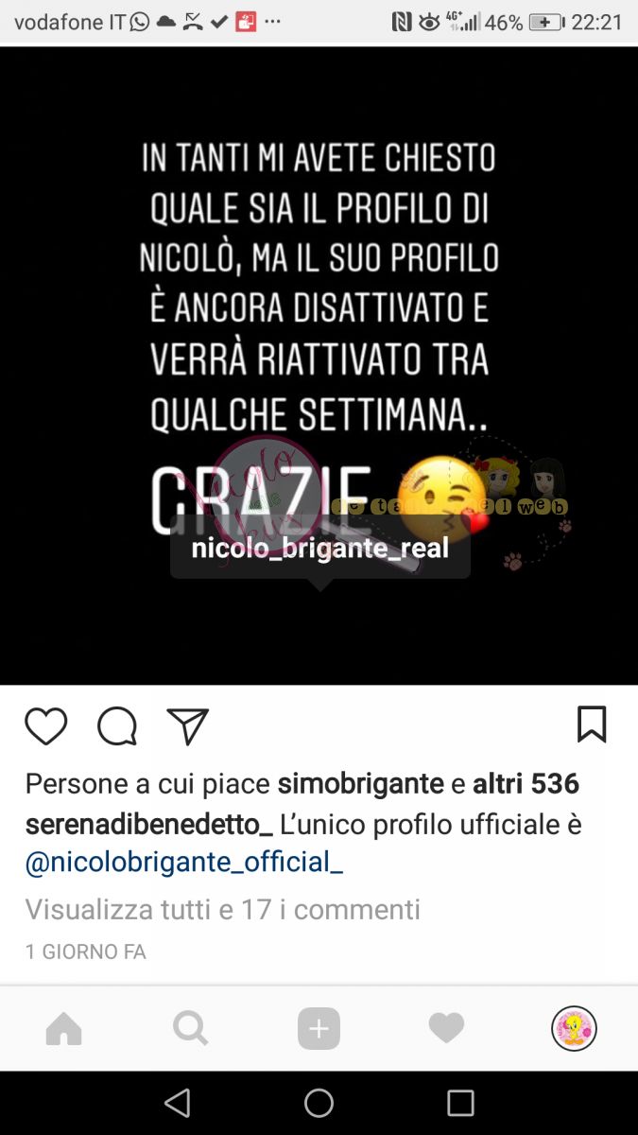
Task: Open comments via speech bubble icon
Action: (117, 726)
